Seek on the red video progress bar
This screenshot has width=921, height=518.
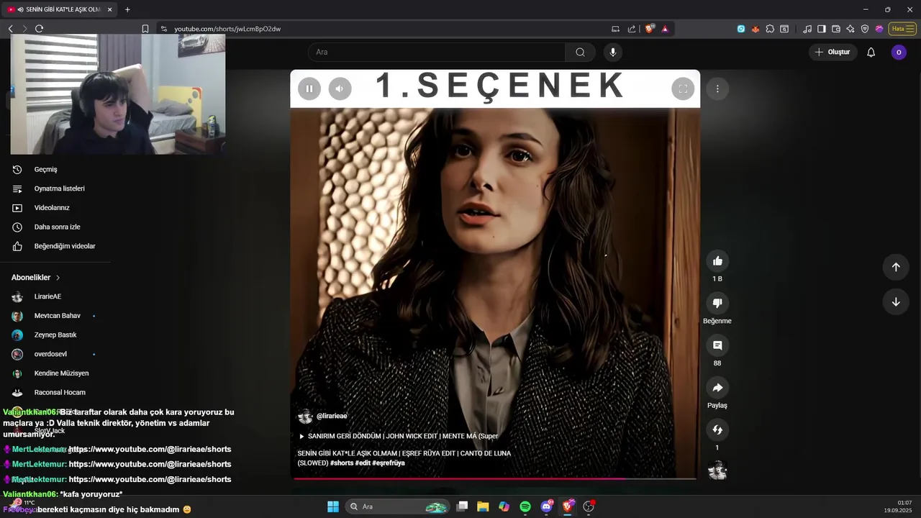[495, 478]
